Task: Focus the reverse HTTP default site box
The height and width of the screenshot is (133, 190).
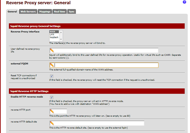Action: point(100,123)
